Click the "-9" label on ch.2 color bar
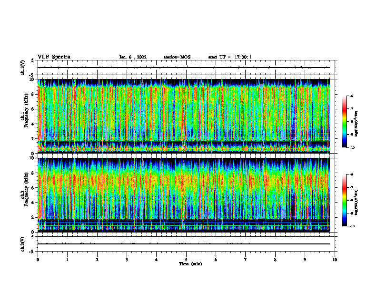377x291 pixels. click(x=351, y=213)
